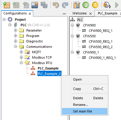Click the Save All disk icon
The width and height of the screenshot is (121, 120).
click(44, 5)
